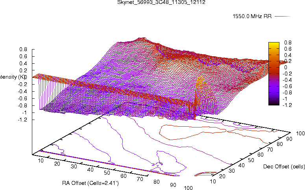305x190 pixels.
Task: Click the 0.6 label on the color bar
Action: tap(288, 49)
